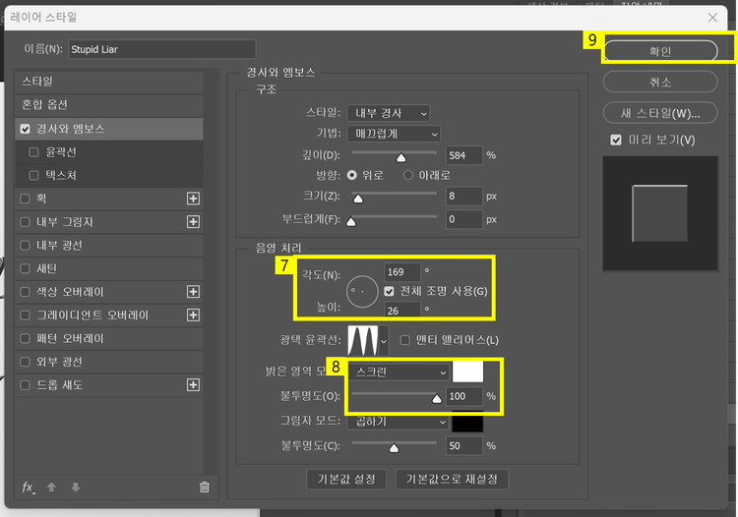
Task: Select the 외부 광선 list item label
Action: [x=59, y=362]
